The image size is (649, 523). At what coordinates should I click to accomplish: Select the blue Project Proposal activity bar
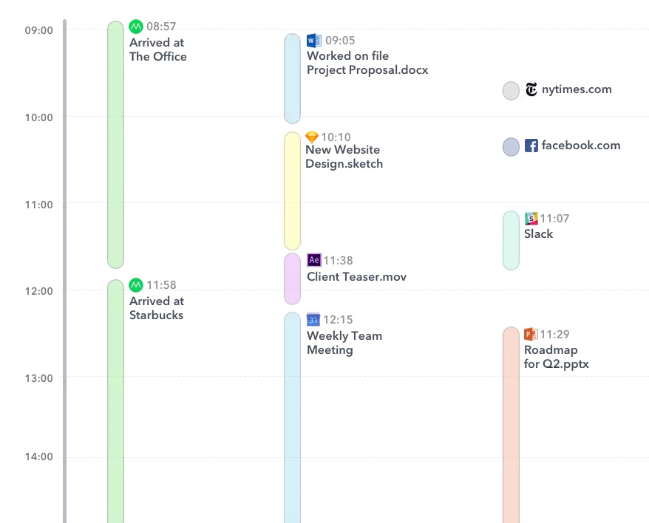tap(292, 78)
